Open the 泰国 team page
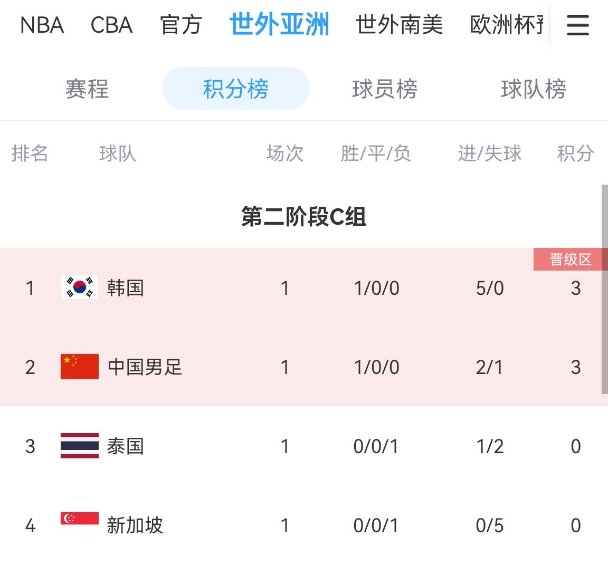608x567 pixels. [x=125, y=446]
